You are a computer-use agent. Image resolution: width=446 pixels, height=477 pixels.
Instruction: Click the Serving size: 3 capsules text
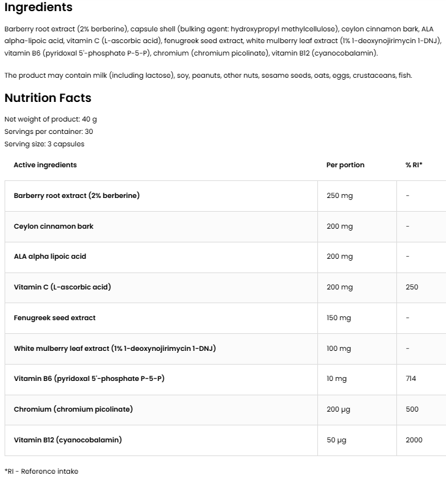[44, 144]
